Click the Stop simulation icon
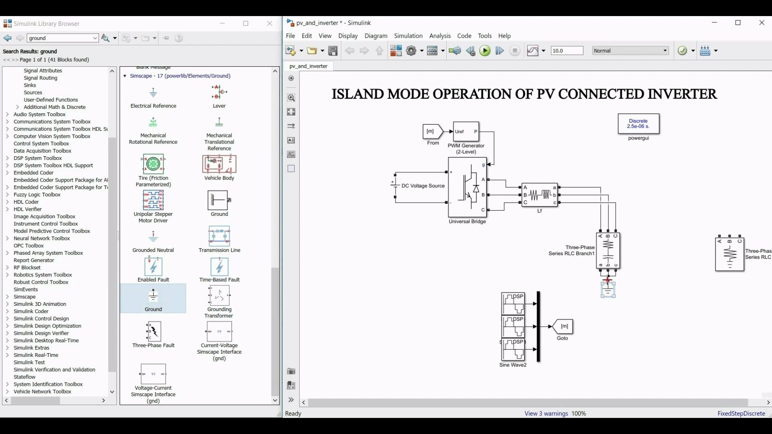The image size is (772, 434). pos(514,50)
